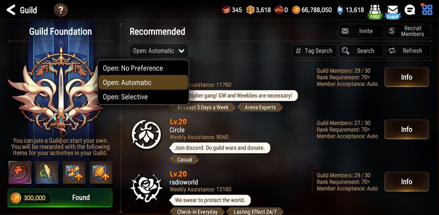This screenshot has width=439, height=215.
Task: Found a guild for 300,000 gold
Action: pyautogui.click(x=60, y=197)
